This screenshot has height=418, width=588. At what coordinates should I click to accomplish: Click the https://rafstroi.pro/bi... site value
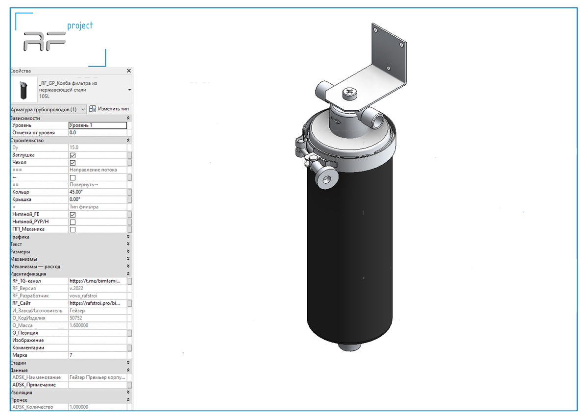point(98,303)
